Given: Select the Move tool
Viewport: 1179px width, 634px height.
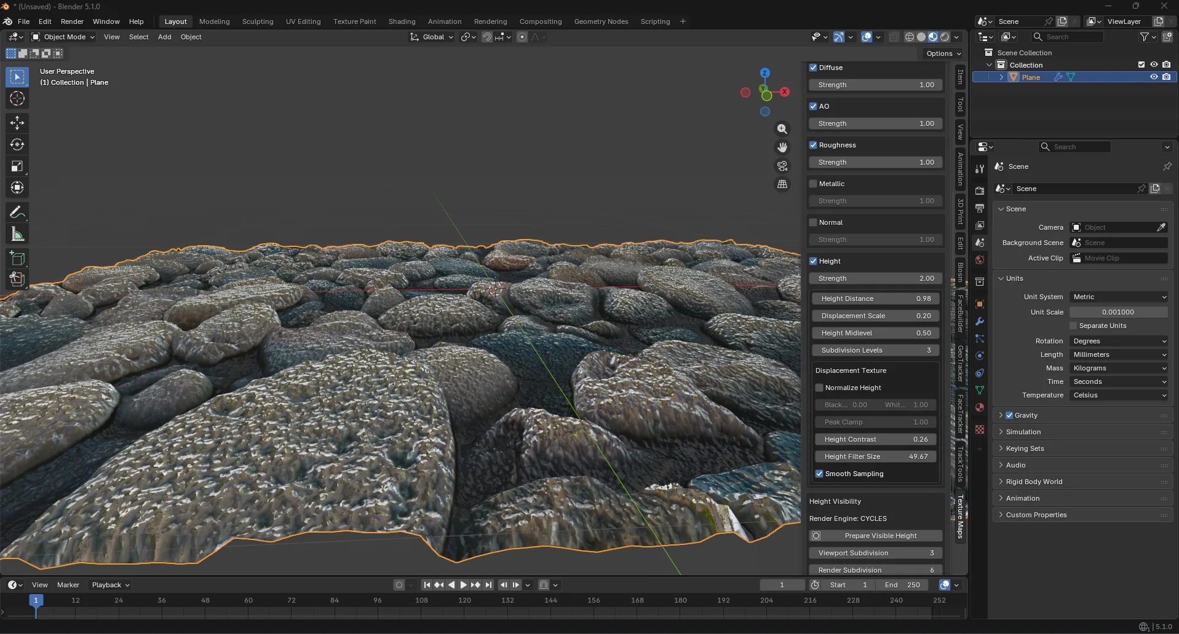Looking at the screenshot, I should pyautogui.click(x=17, y=123).
